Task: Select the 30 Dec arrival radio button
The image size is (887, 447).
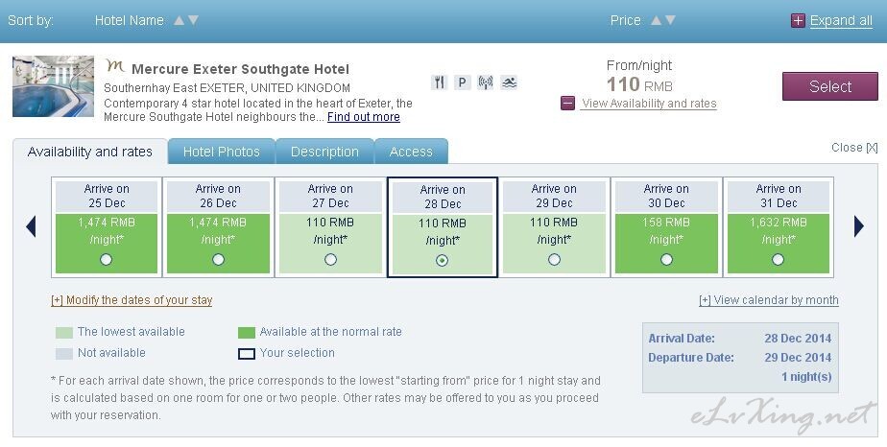Action: click(666, 259)
